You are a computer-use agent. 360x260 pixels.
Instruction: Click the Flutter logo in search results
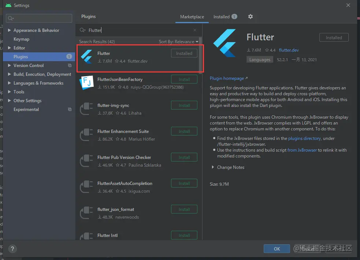point(86,57)
